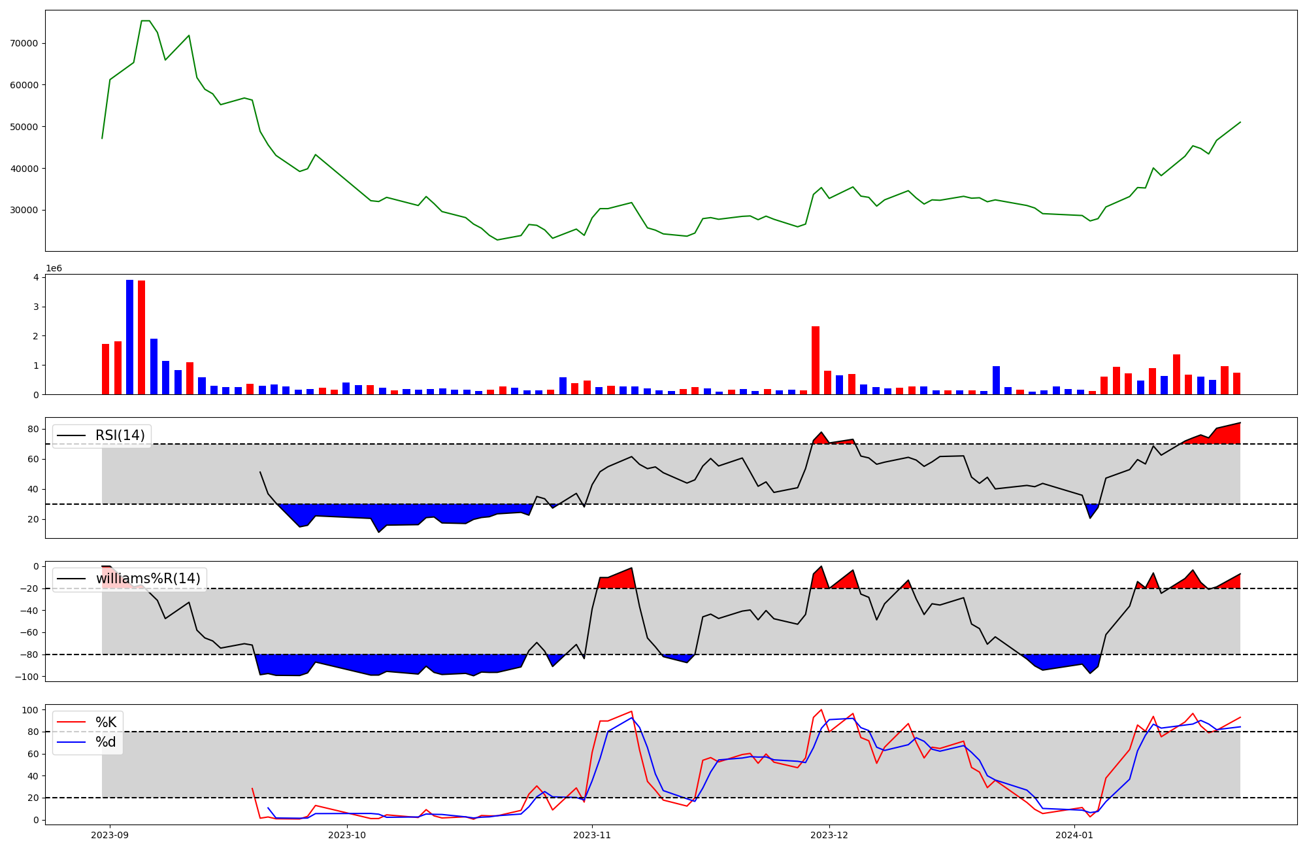Click the tallest red volume bar
The width and height of the screenshot is (1307, 850).
pos(142,337)
